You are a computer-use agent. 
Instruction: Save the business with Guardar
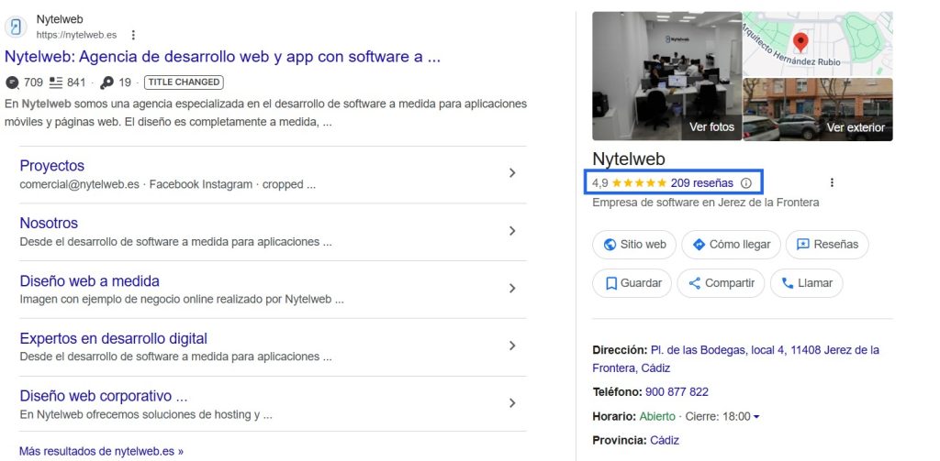632,283
